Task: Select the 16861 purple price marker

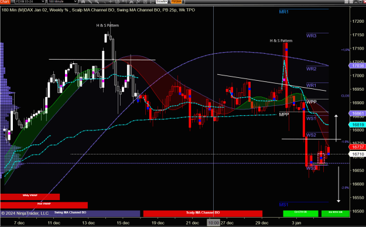Action: 357,113
